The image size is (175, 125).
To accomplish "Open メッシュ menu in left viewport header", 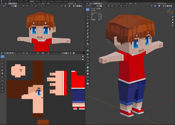I will point(31,6).
